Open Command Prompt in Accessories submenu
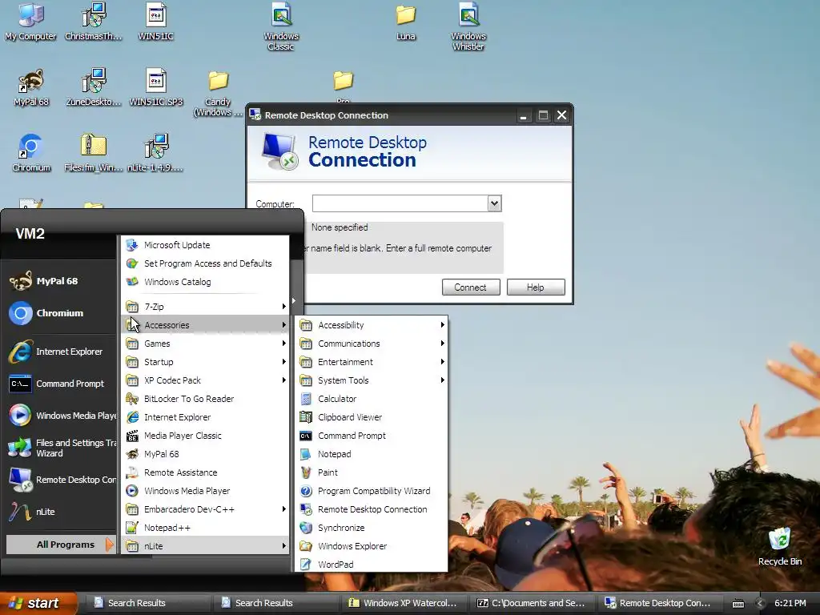This screenshot has width=820, height=615. click(x=372, y=436)
